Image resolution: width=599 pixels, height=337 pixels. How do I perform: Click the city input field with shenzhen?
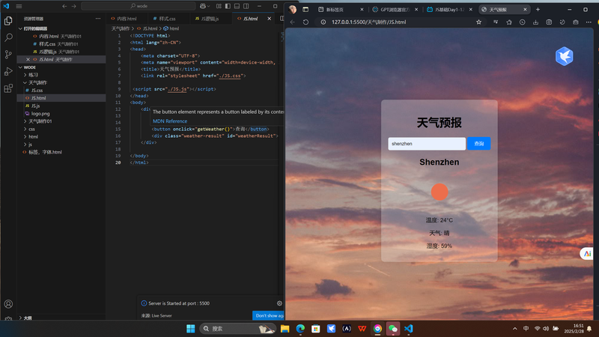pyautogui.click(x=427, y=144)
